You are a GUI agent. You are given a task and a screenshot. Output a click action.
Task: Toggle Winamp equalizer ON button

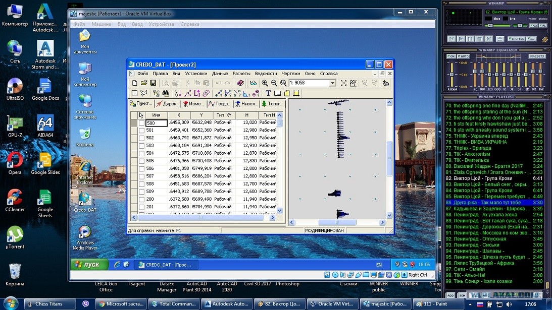(x=451, y=56)
